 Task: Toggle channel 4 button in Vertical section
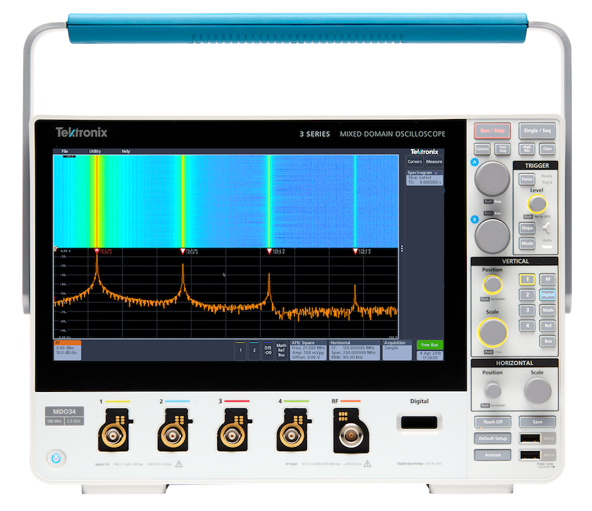click(x=527, y=325)
